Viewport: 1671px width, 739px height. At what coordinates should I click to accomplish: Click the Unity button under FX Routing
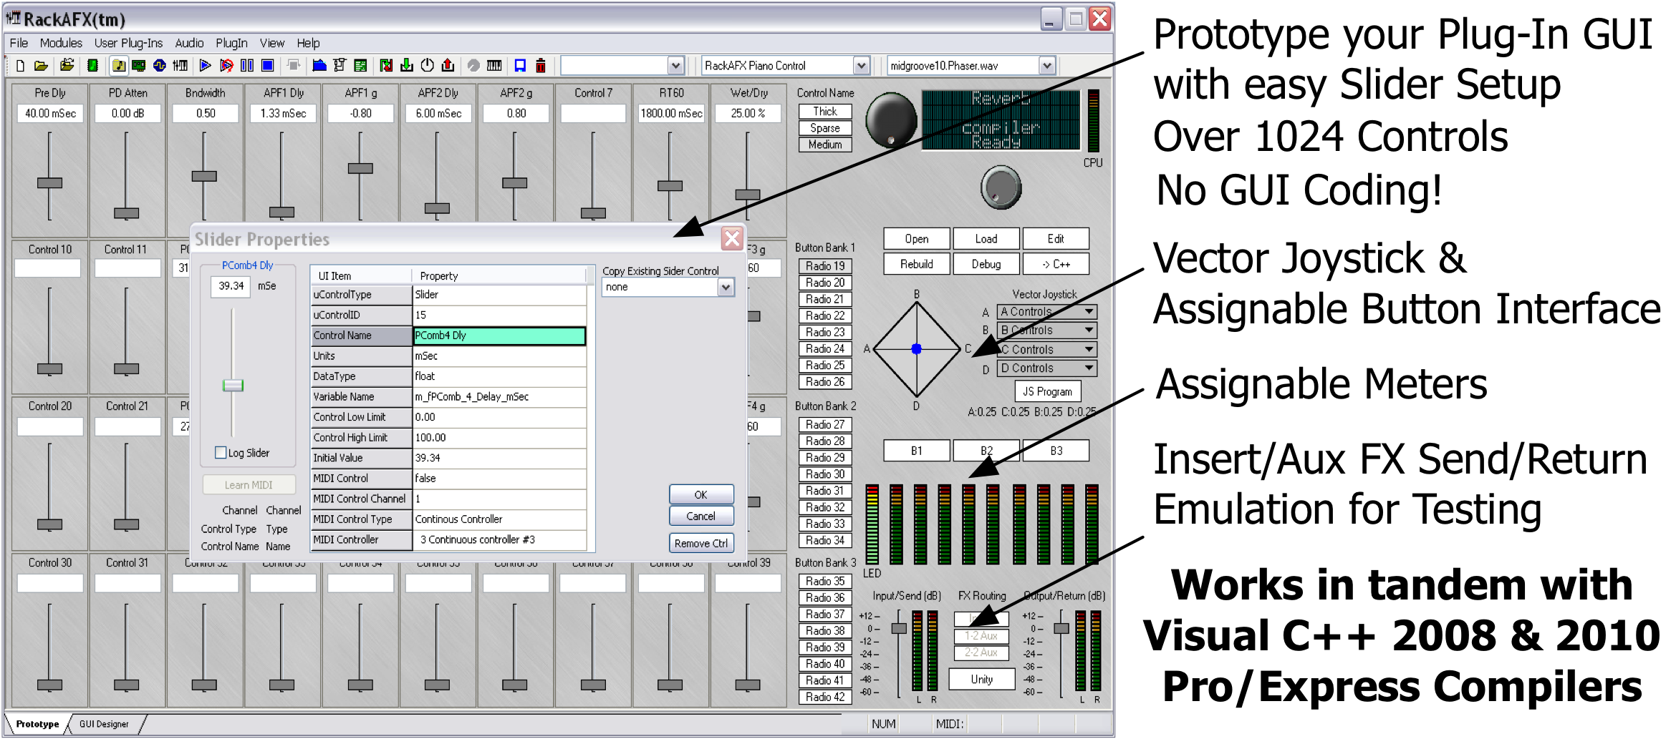982,679
